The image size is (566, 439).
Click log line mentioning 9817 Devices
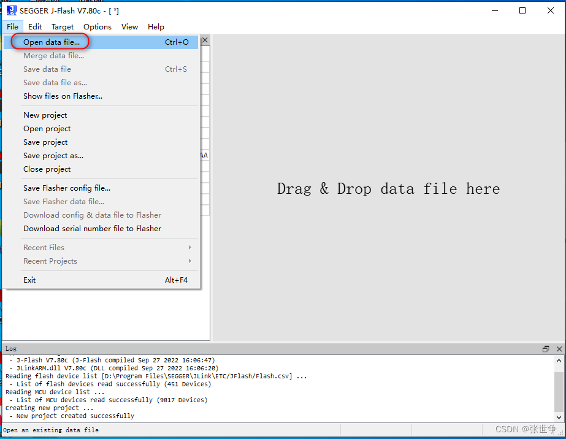(109, 400)
